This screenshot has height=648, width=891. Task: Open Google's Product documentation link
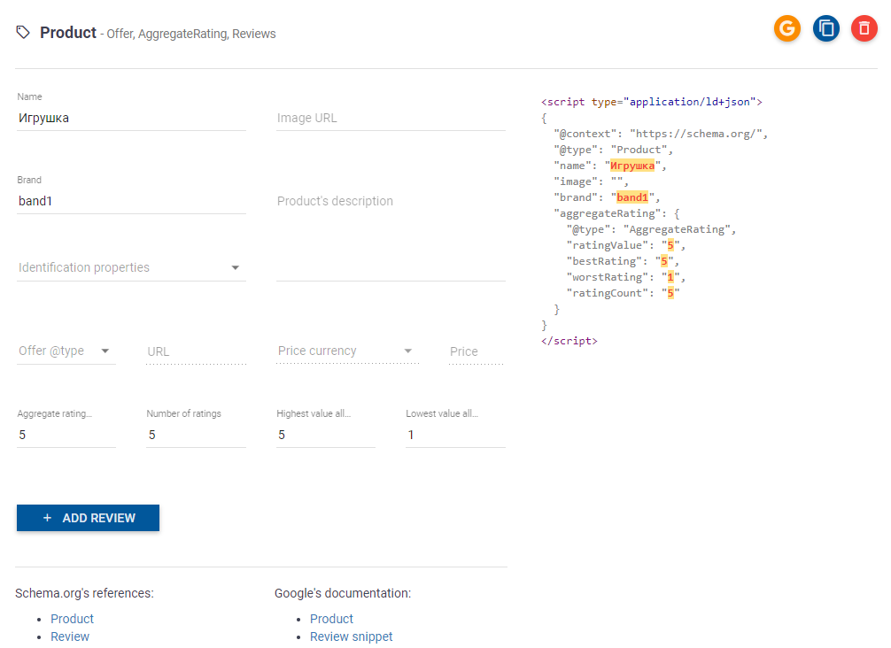(x=331, y=619)
